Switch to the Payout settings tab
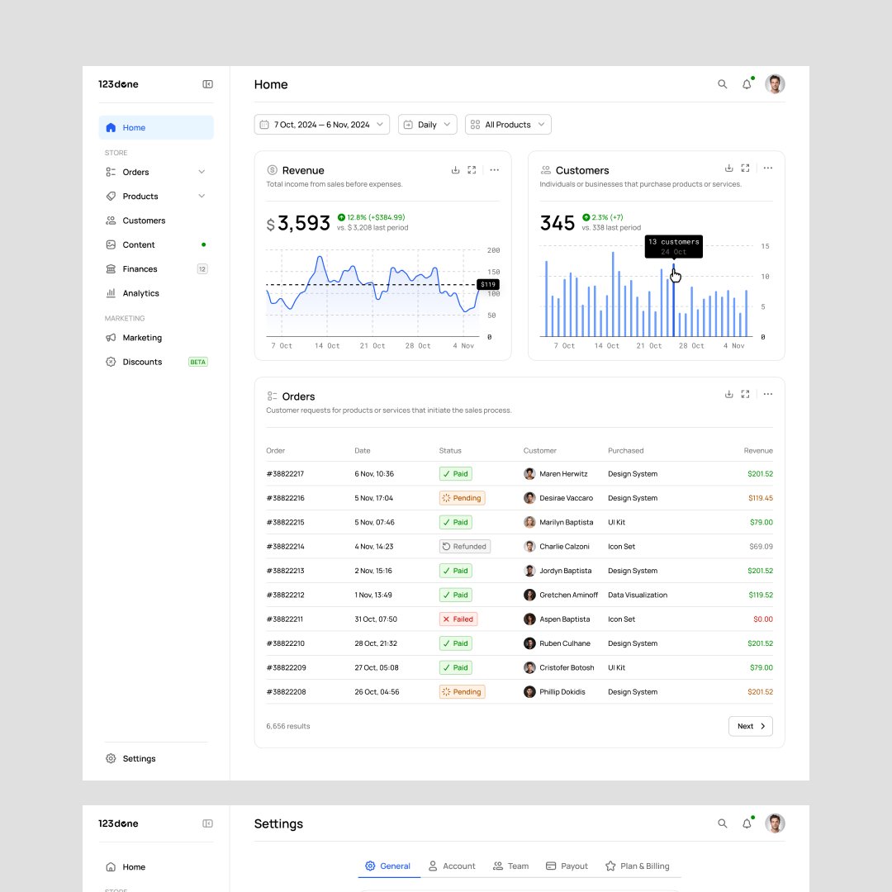 [567, 866]
